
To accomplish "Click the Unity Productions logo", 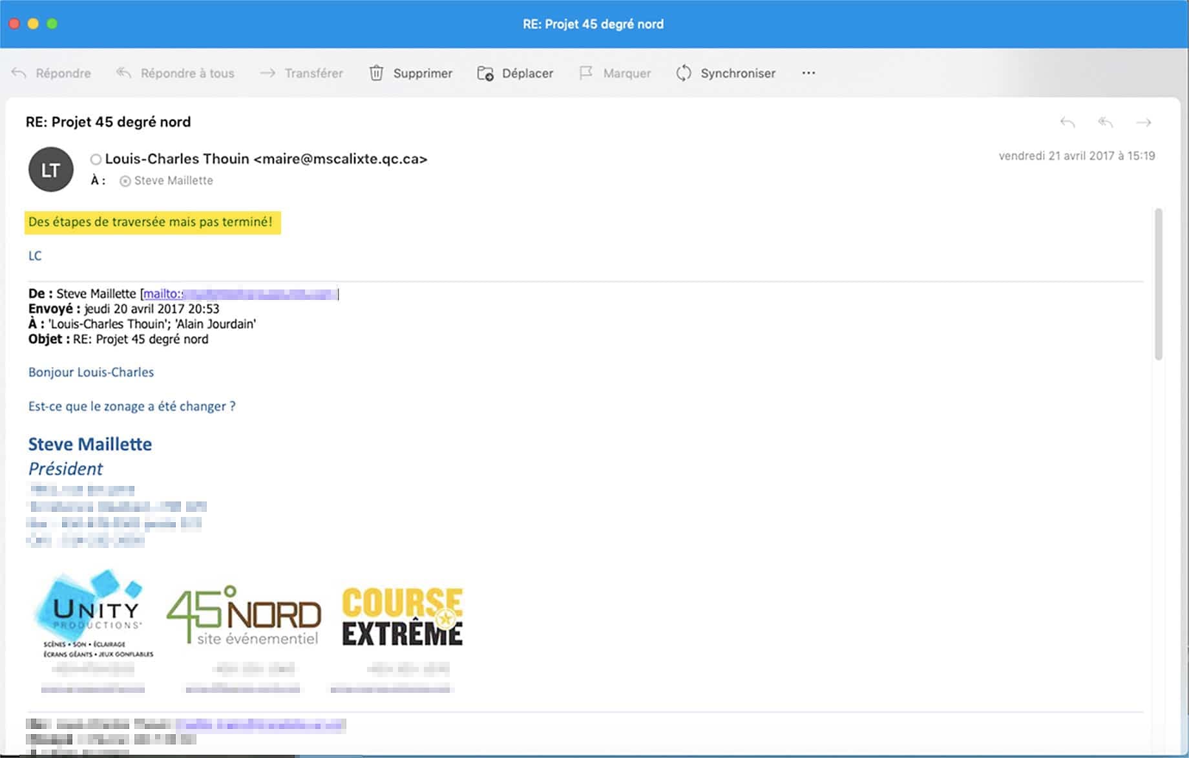I will pos(94,613).
